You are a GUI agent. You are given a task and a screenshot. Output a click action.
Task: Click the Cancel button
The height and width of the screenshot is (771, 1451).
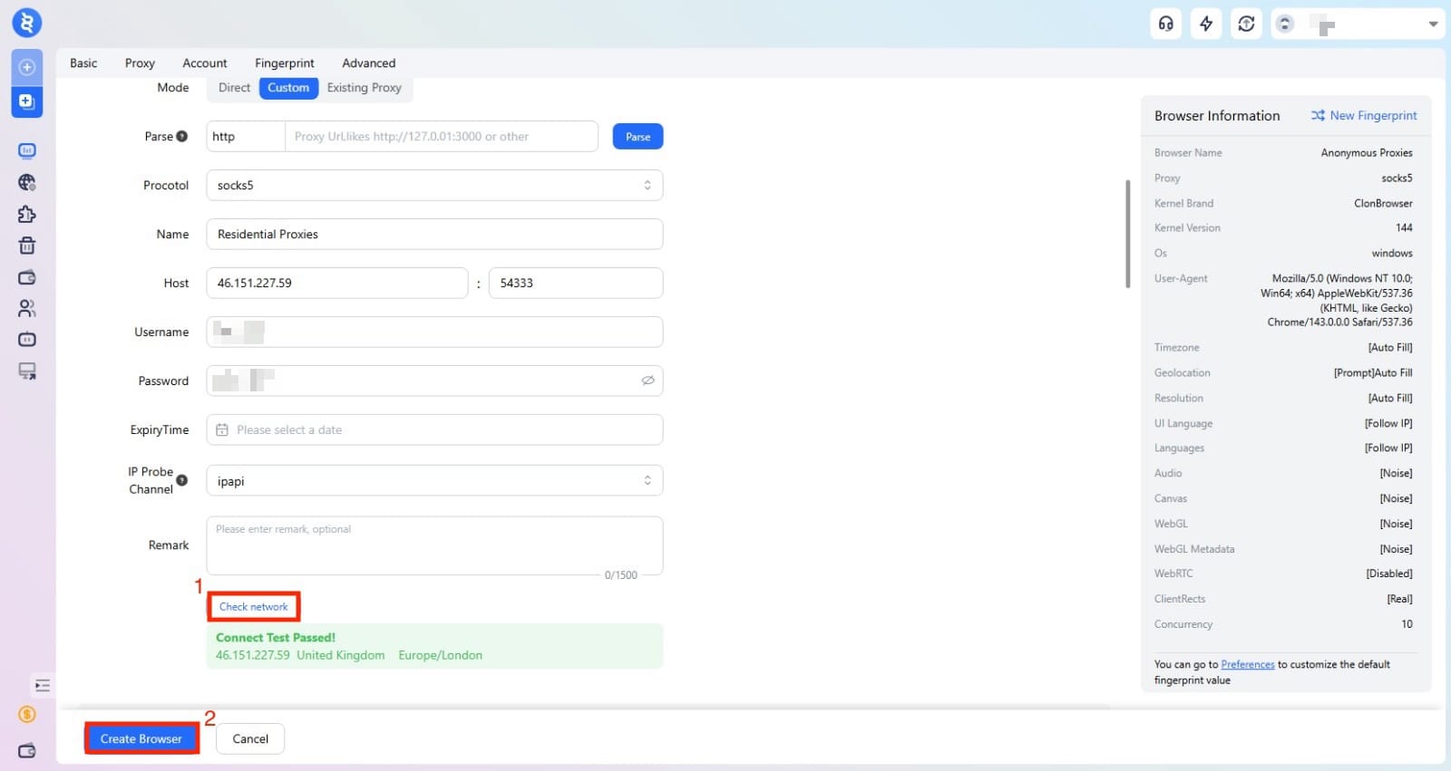click(250, 738)
